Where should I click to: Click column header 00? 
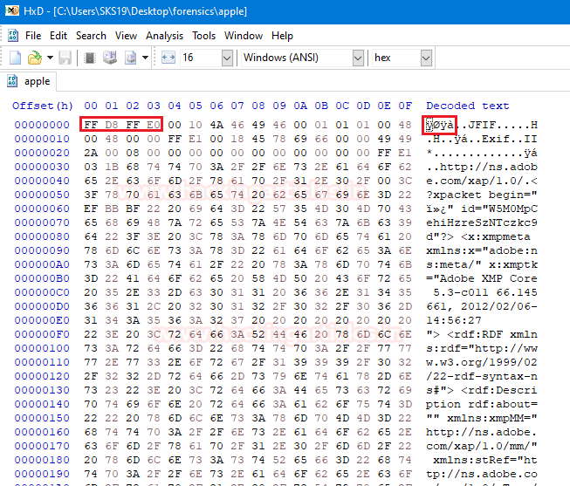(91, 106)
